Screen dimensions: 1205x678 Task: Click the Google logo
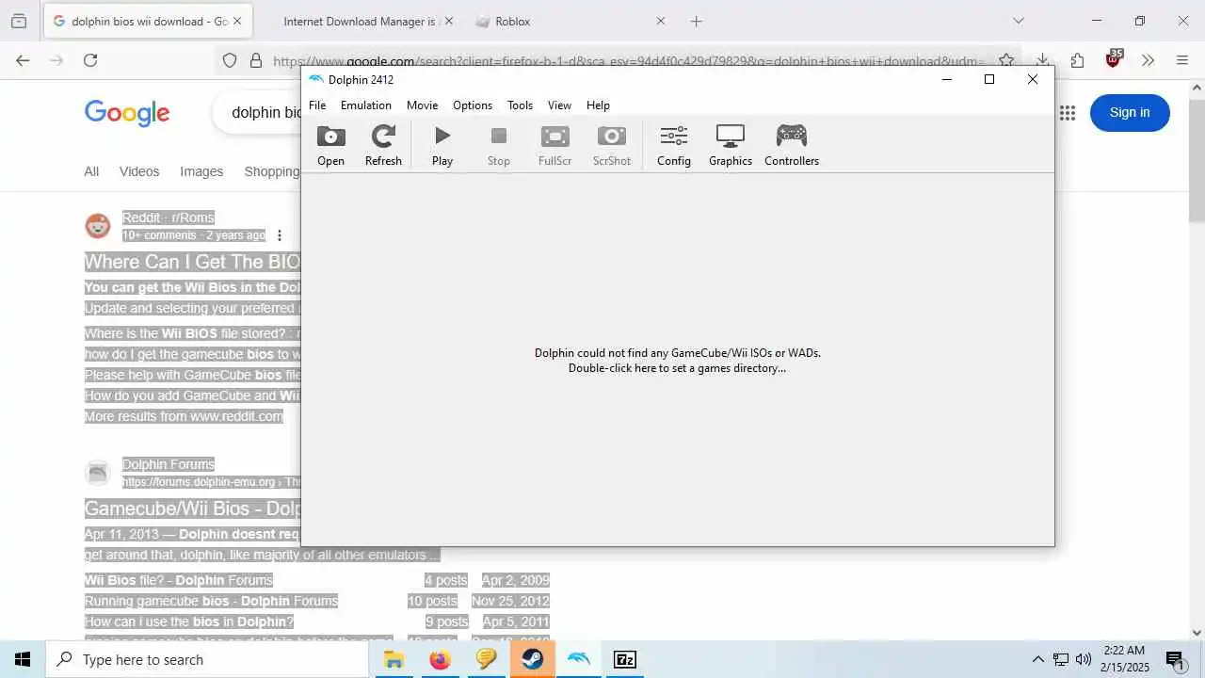point(127,113)
